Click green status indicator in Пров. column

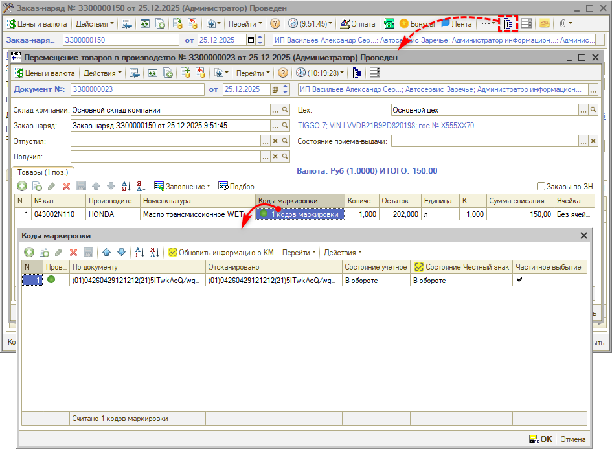point(51,280)
